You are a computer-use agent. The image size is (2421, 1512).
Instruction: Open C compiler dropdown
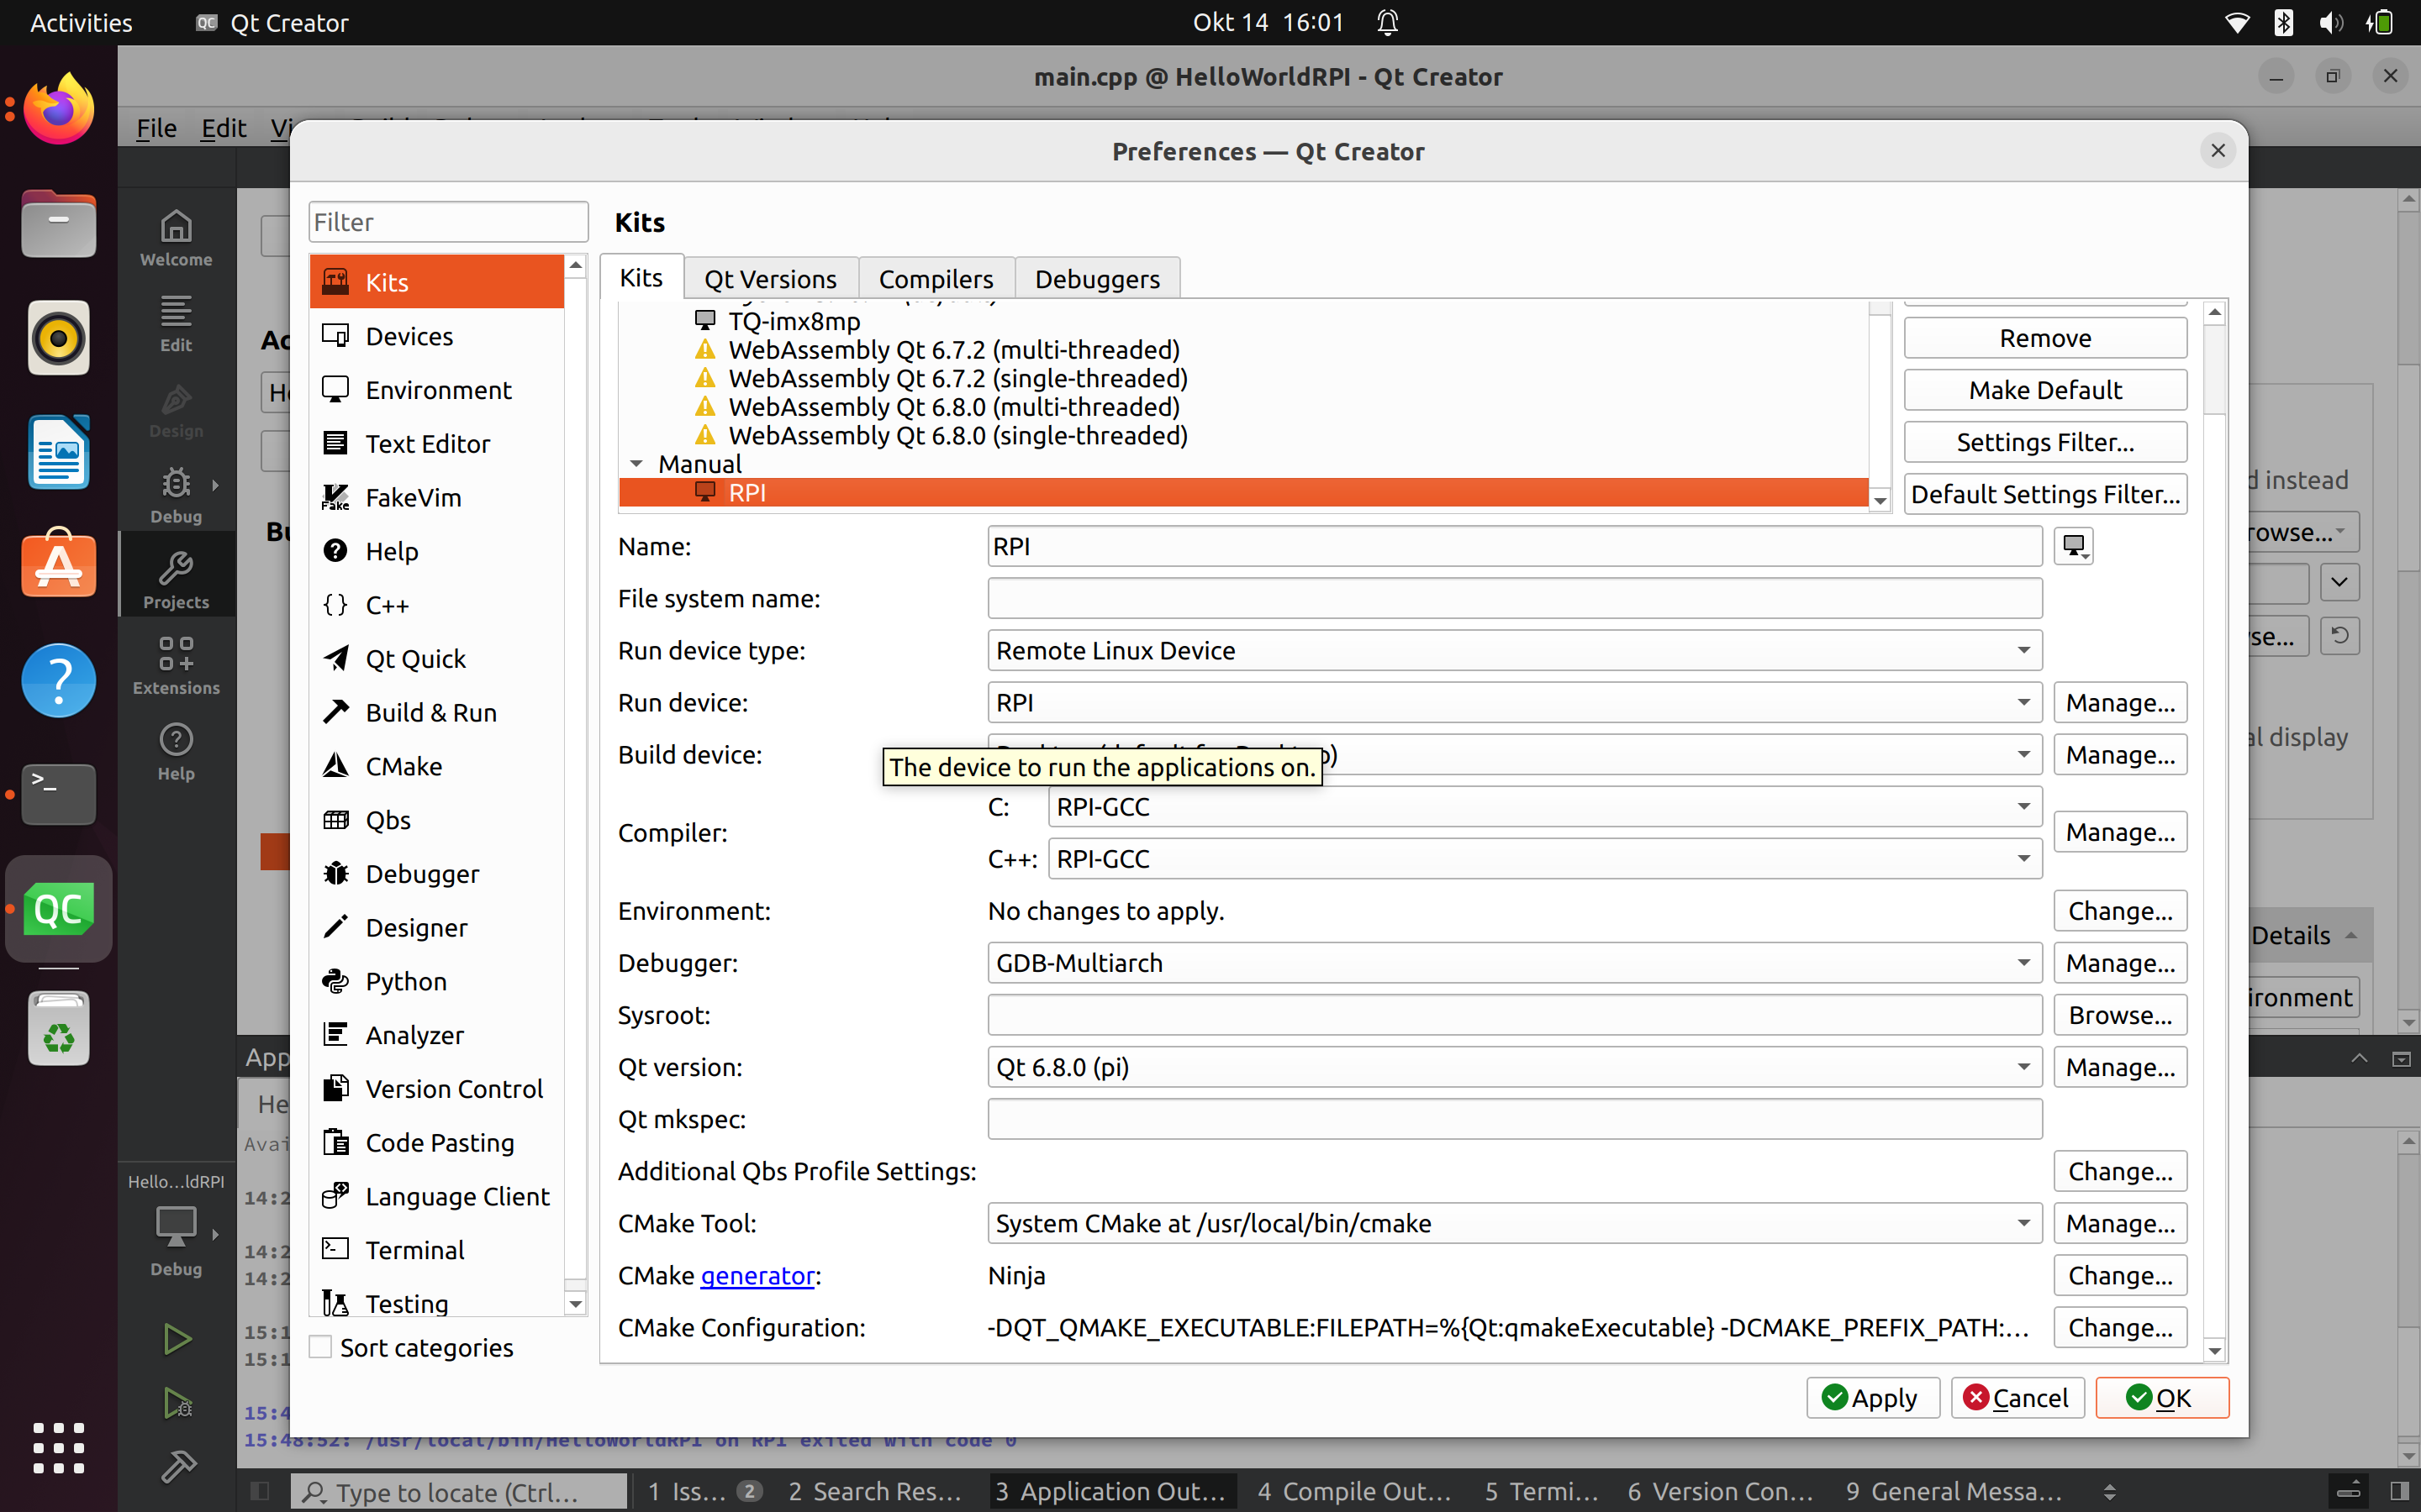[x=1544, y=806]
